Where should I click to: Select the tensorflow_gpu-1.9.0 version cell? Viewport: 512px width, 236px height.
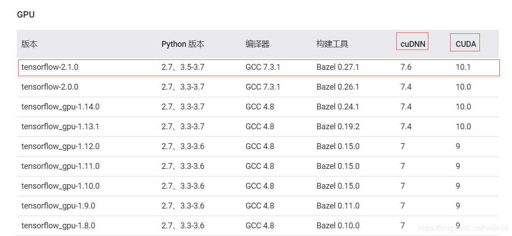58,206
